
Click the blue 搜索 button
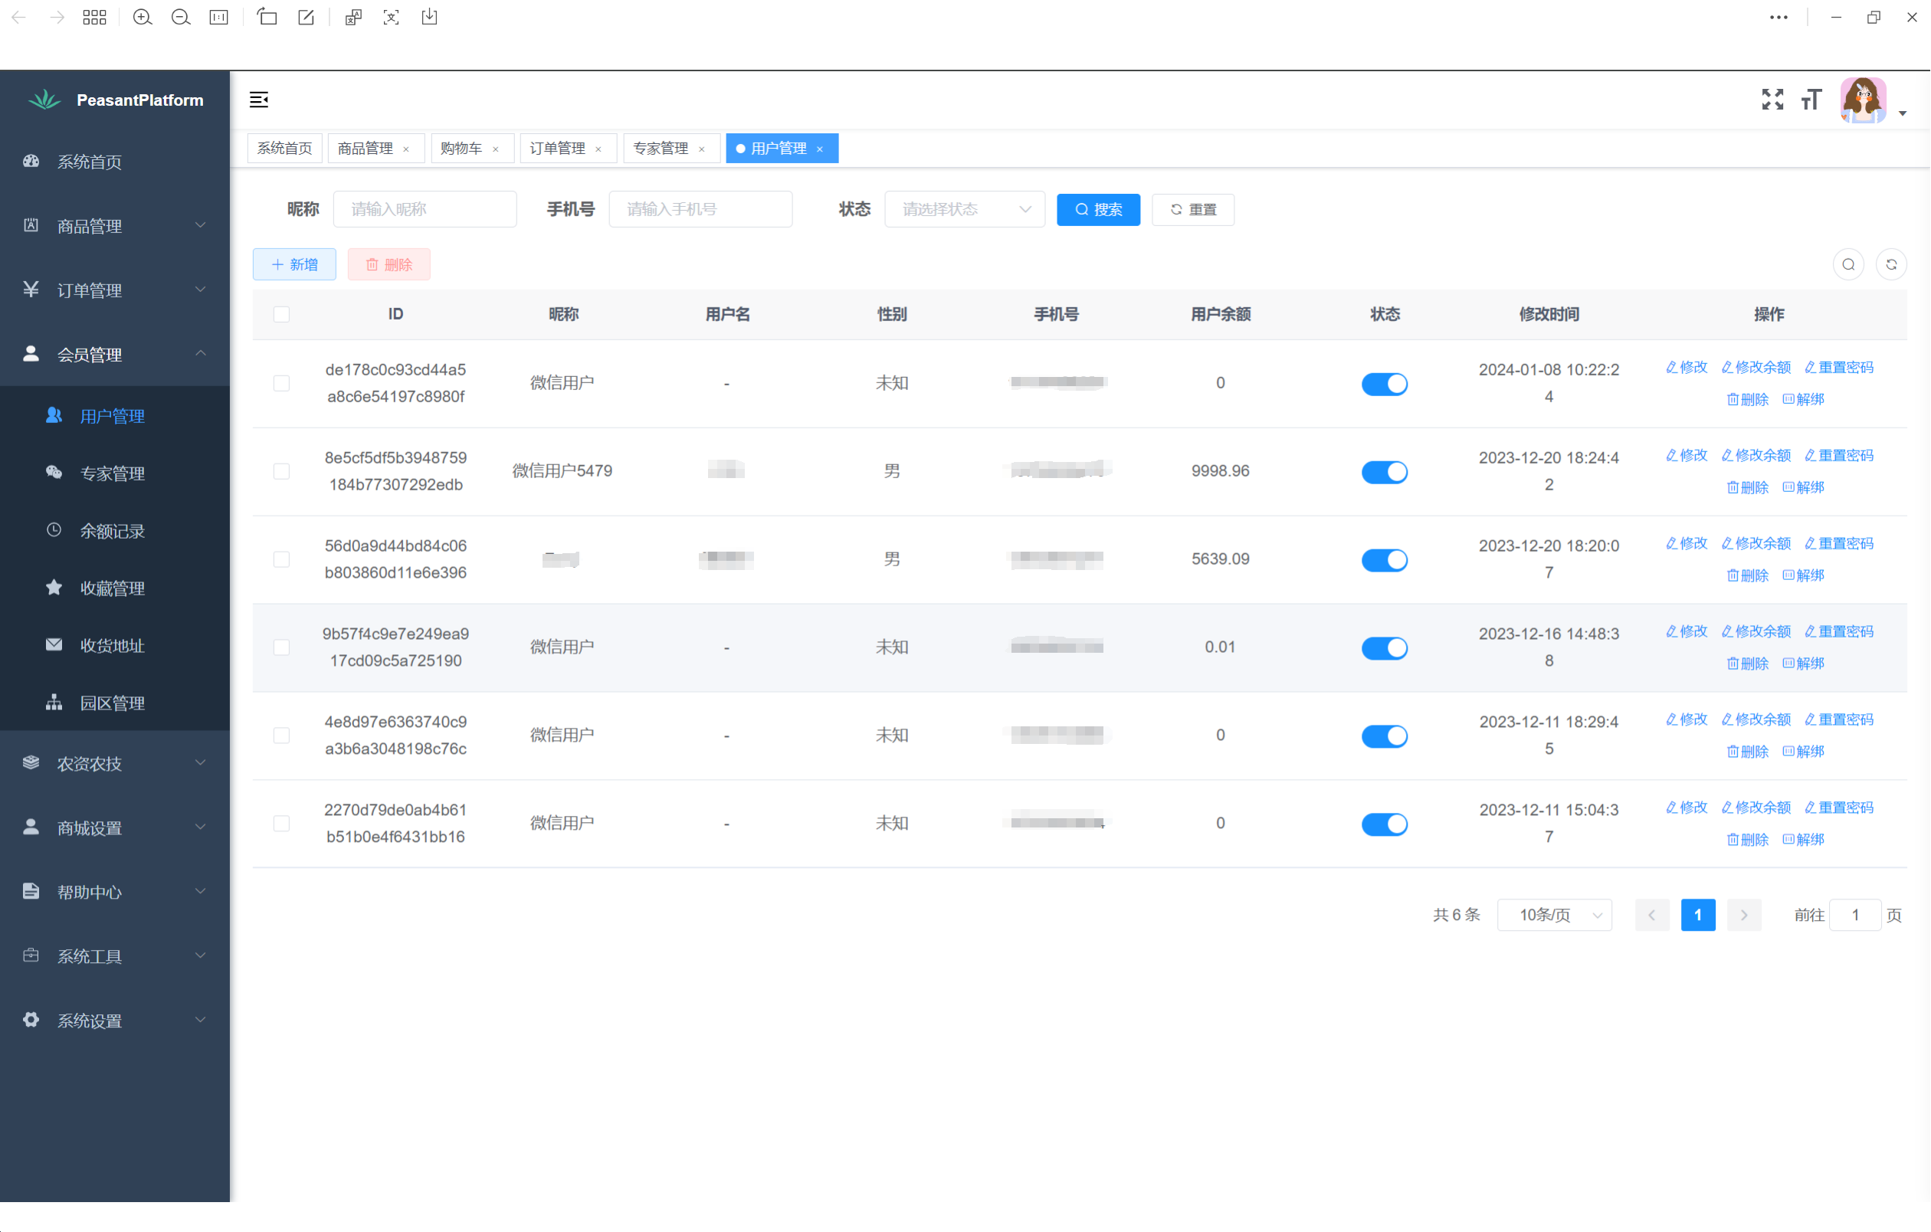(1099, 210)
